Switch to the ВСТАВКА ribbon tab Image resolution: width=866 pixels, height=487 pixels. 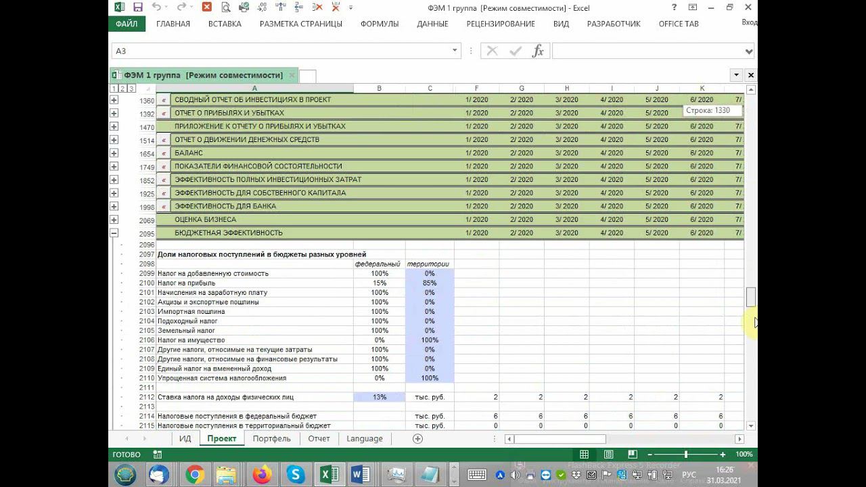click(x=225, y=24)
